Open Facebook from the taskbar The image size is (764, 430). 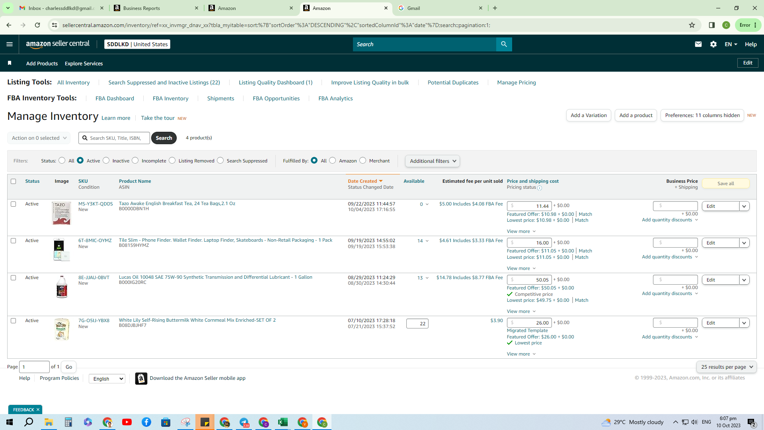(146, 422)
